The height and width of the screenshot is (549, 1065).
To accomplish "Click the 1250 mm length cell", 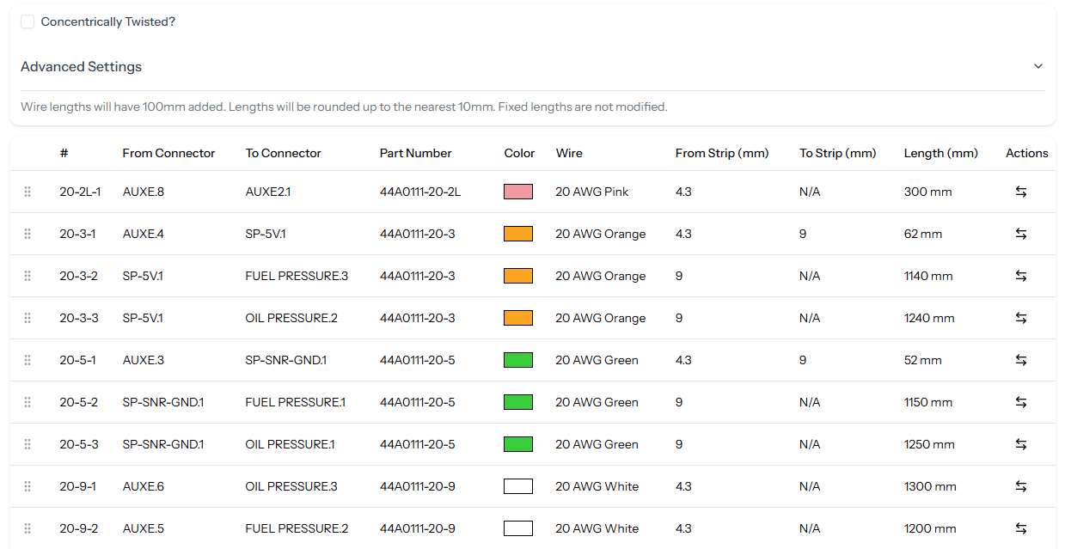I will click(928, 444).
